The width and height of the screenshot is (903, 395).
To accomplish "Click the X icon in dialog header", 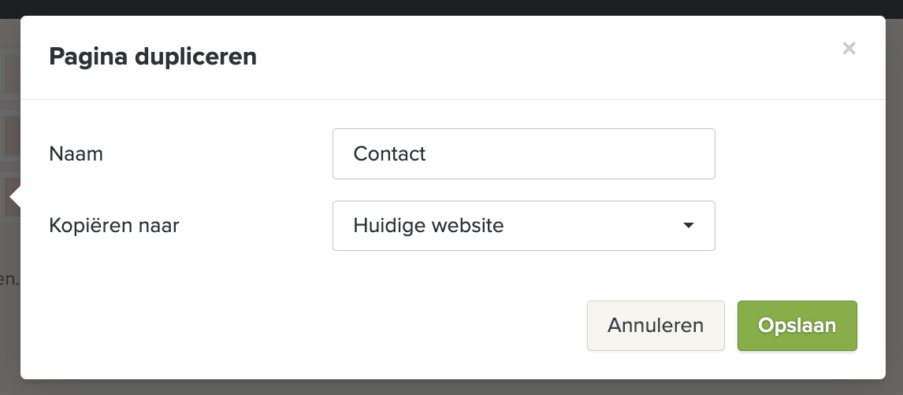I will pyautogui.click(x=849, y=49).
